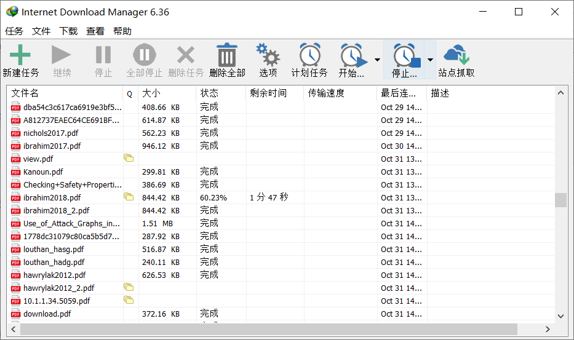Screen dimensions: 574x340
Task: Select the hawrylak2012.pdf file name
Action: click(55, 275)
